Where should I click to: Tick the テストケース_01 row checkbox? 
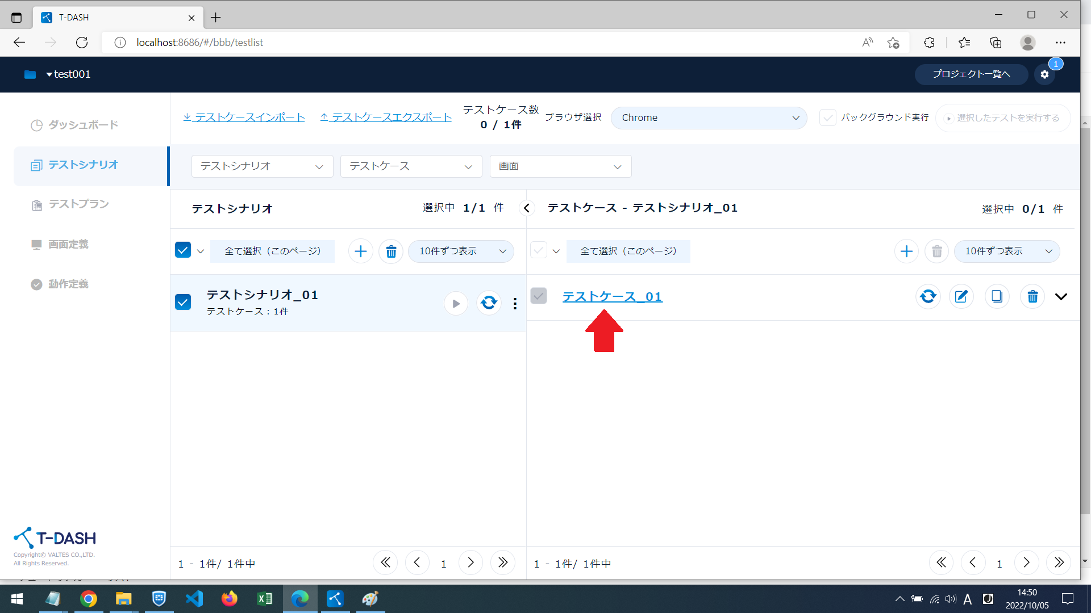point(539,296)
